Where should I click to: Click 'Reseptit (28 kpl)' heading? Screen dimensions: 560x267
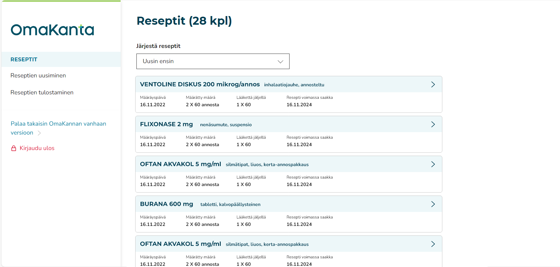[184, 21]
